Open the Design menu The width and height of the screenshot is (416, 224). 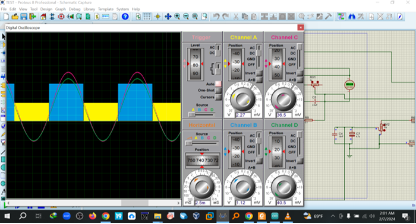(x=46, y=9)
